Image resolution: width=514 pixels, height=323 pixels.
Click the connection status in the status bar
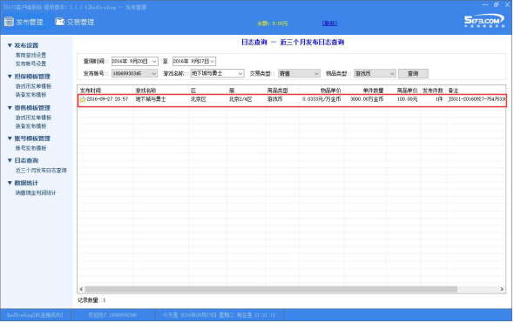tap(35, 315)
